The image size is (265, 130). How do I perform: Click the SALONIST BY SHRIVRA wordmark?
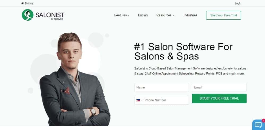coord(50,16)
